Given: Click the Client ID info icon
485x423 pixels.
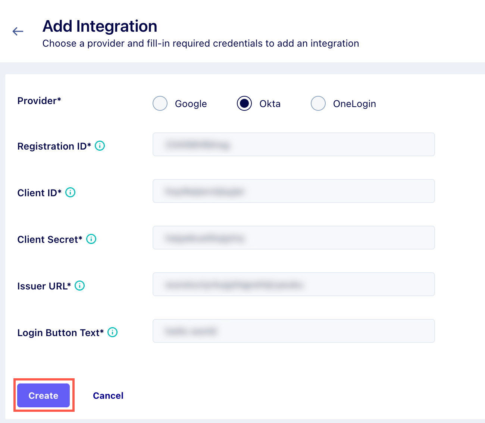Looking at the screenshot, I should click(71, 192).
